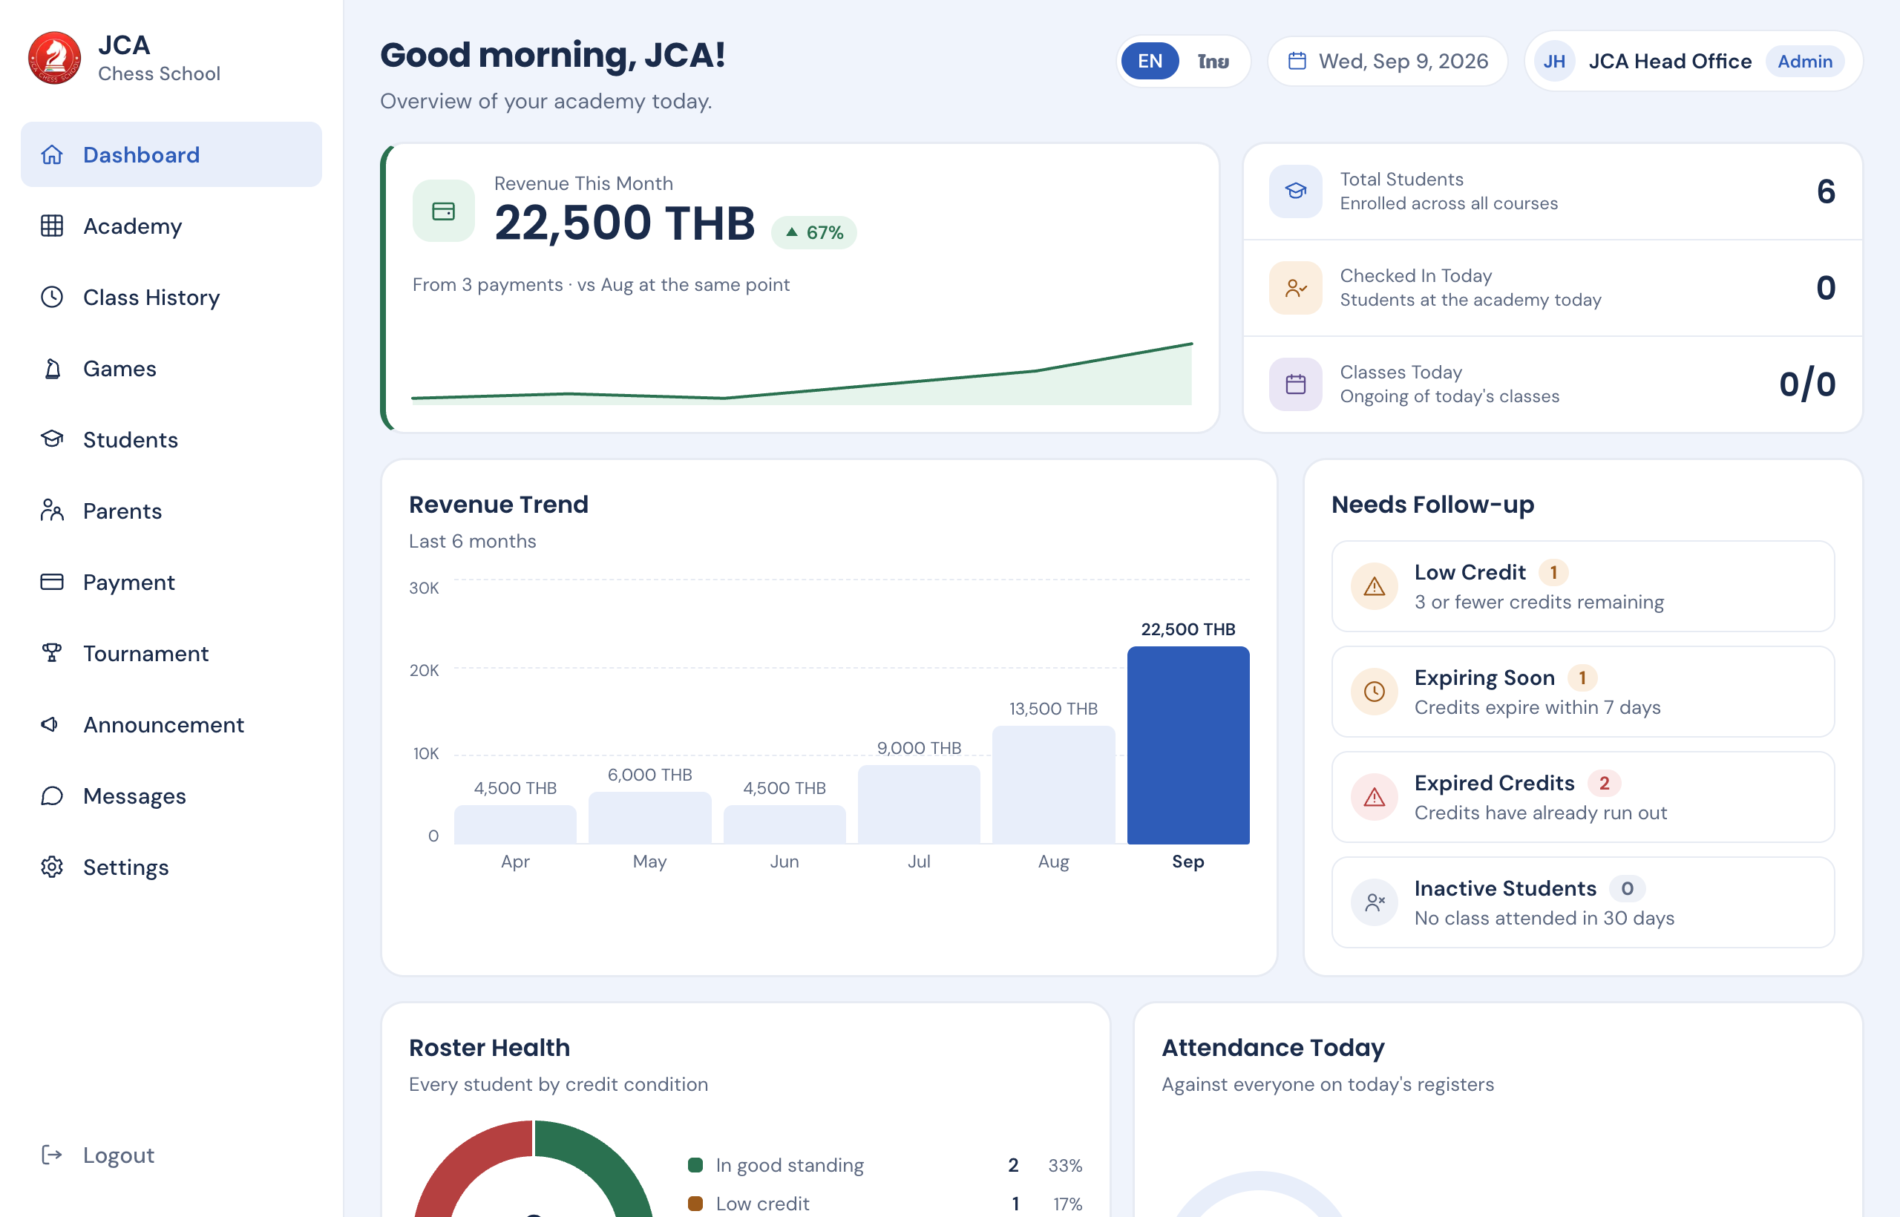This screenshot has width=1900, height=1217.
Task: Open the Expiring Soon follow-up card
Action: 1582,692
